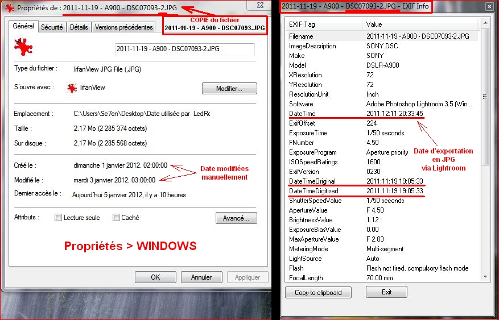This screenshot has width=499, height=320.
Task: Switch to the Sécurité tab
Action: tap(52, 27)
